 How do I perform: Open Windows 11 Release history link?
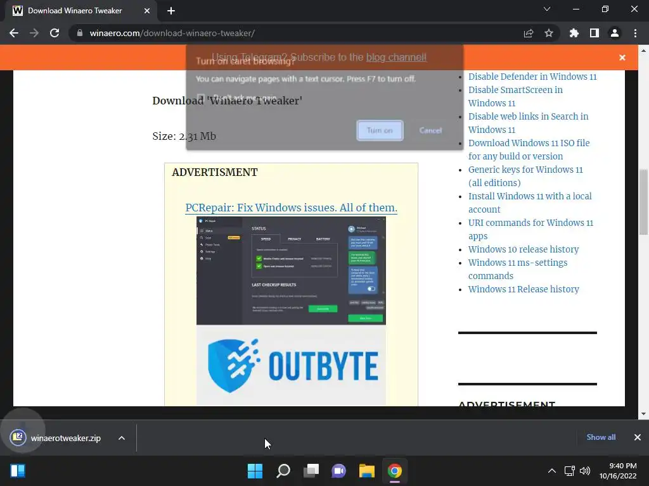tap(523, 289)
